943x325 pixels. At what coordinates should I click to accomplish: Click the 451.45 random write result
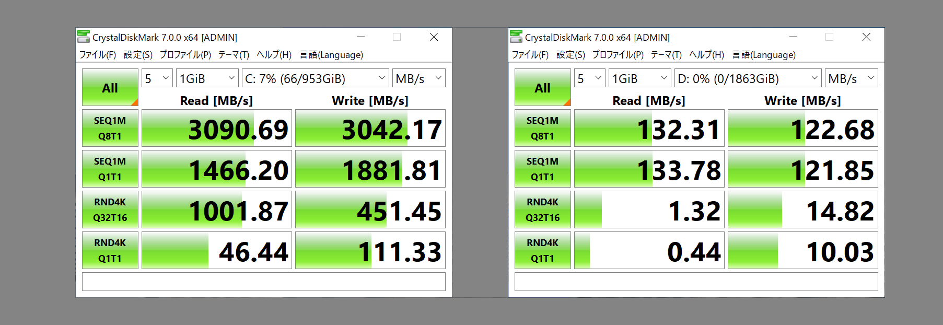pyautogui.click(x=370, y=210)
